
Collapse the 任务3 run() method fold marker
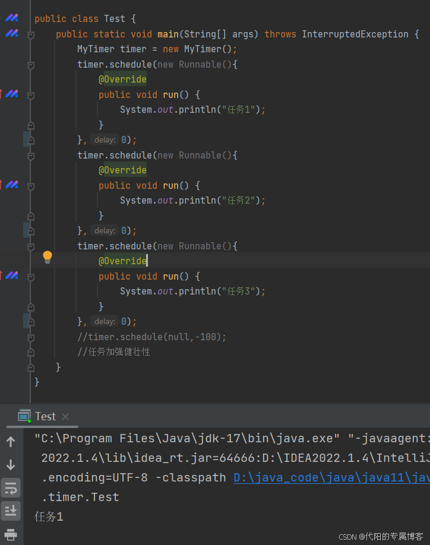pos(31,277)
